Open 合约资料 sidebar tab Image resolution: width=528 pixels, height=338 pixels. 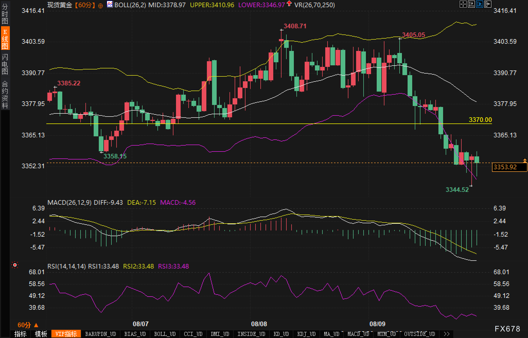point(5,94)
